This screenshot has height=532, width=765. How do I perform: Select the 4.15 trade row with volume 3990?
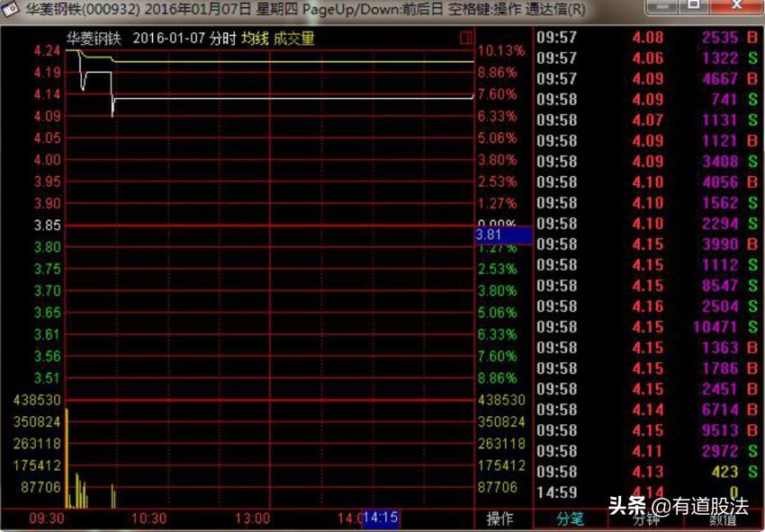pos(648,244)
